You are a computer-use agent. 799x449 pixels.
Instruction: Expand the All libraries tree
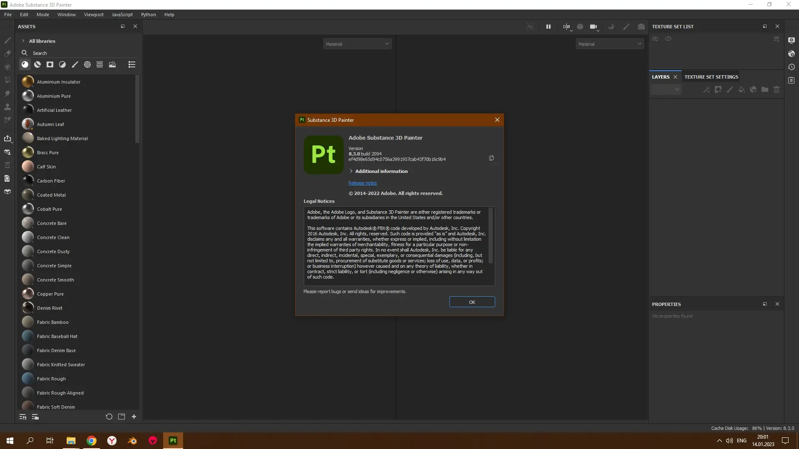(x=23, y=41)
